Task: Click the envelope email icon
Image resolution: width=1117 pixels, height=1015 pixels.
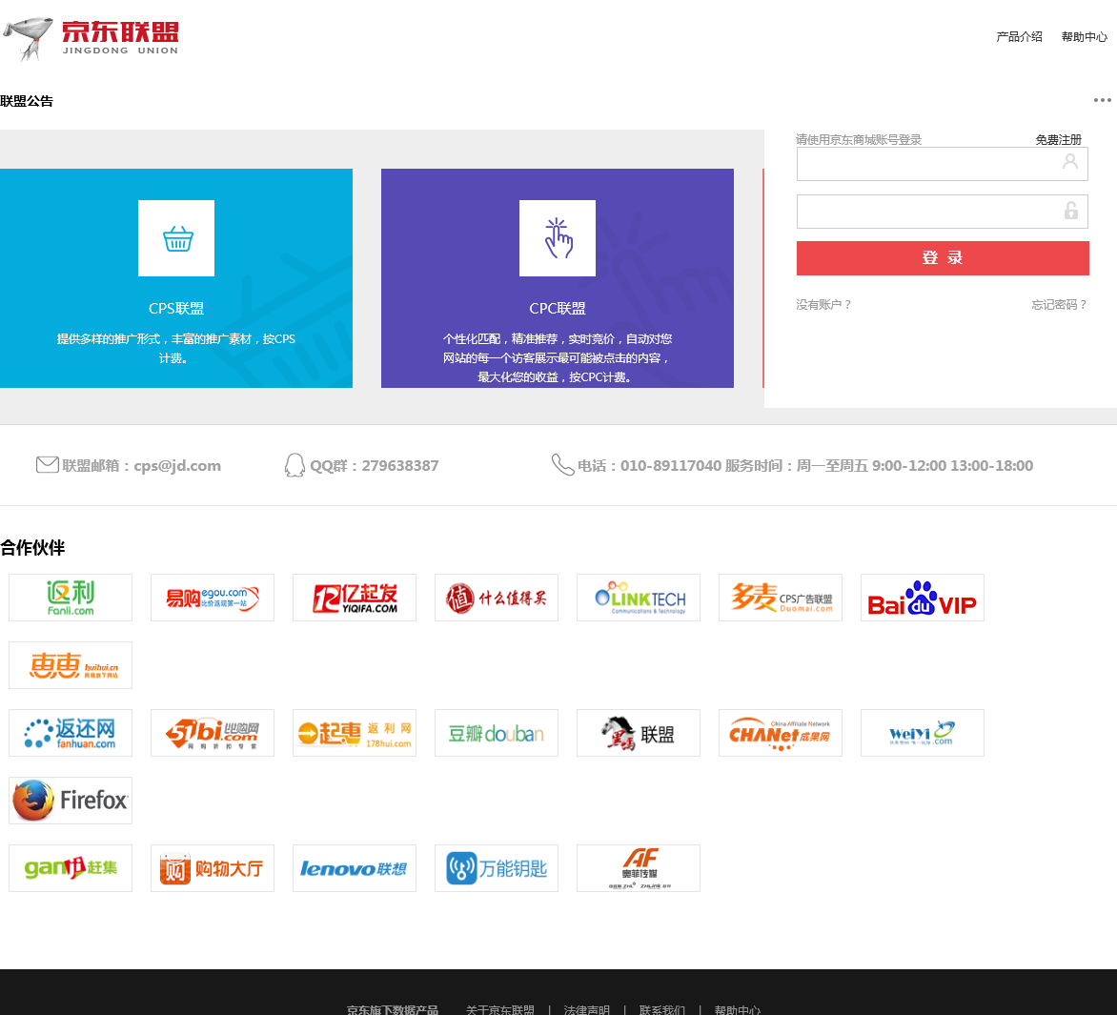Action: [47, 464]
